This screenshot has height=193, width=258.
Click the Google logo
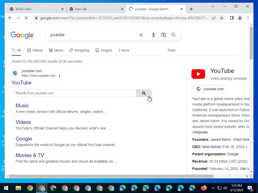22,35
